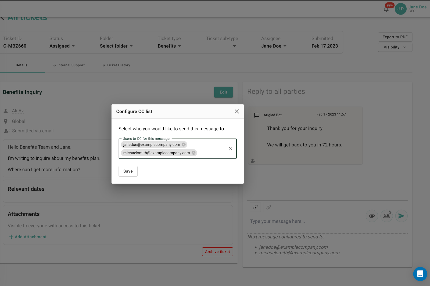Click the insert link icon
This screenshot has width=430, height=286.
coord(255,207)
